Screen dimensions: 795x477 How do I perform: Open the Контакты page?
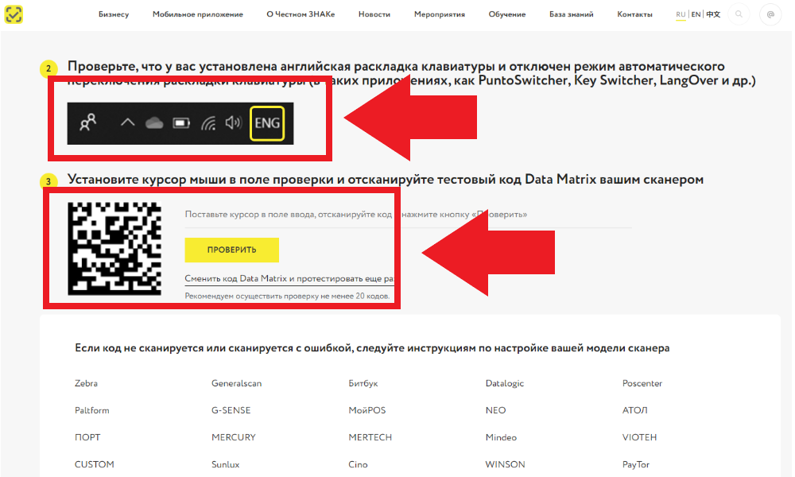click(x=634, y=14)
